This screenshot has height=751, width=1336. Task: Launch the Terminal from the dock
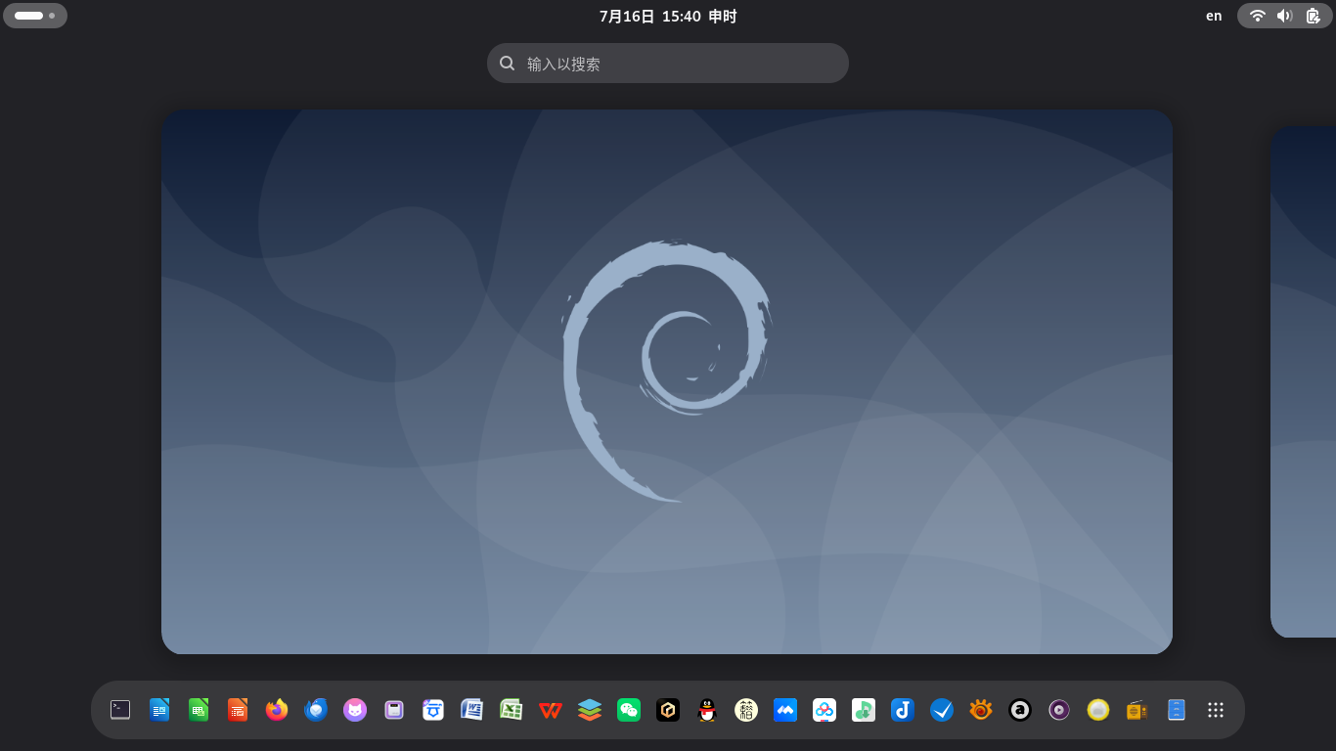[120, 710]
